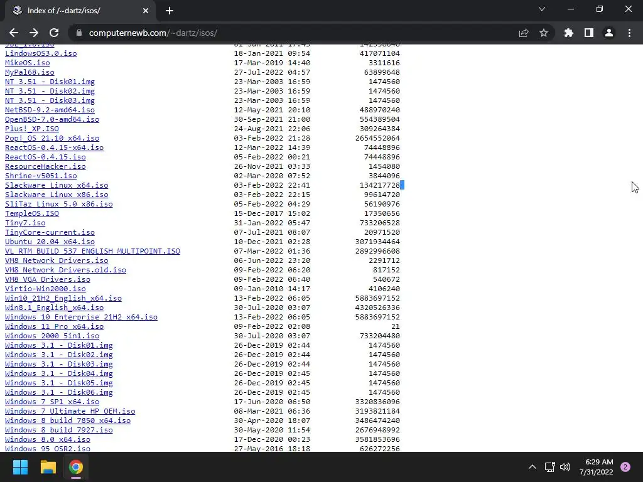The width and height of the screenshot is (643, 482).
Task: Reload the current page
Action: point(54,33)
